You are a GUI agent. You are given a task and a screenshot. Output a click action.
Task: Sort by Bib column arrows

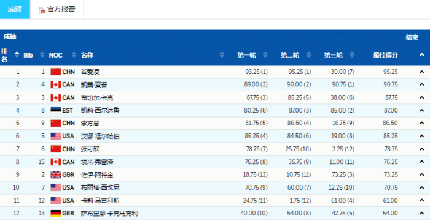coord(42,54)
